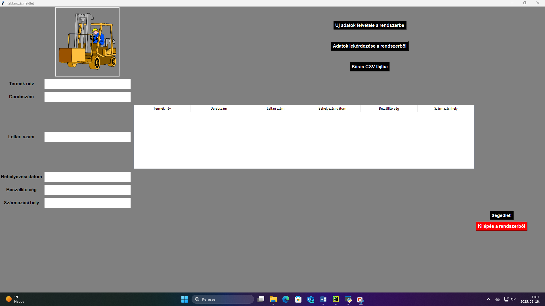The height and width of the screenshot is (306, 545).
Task: Click the muted volume tray icon
Action: pyautogui.click(x=513, y=299)
